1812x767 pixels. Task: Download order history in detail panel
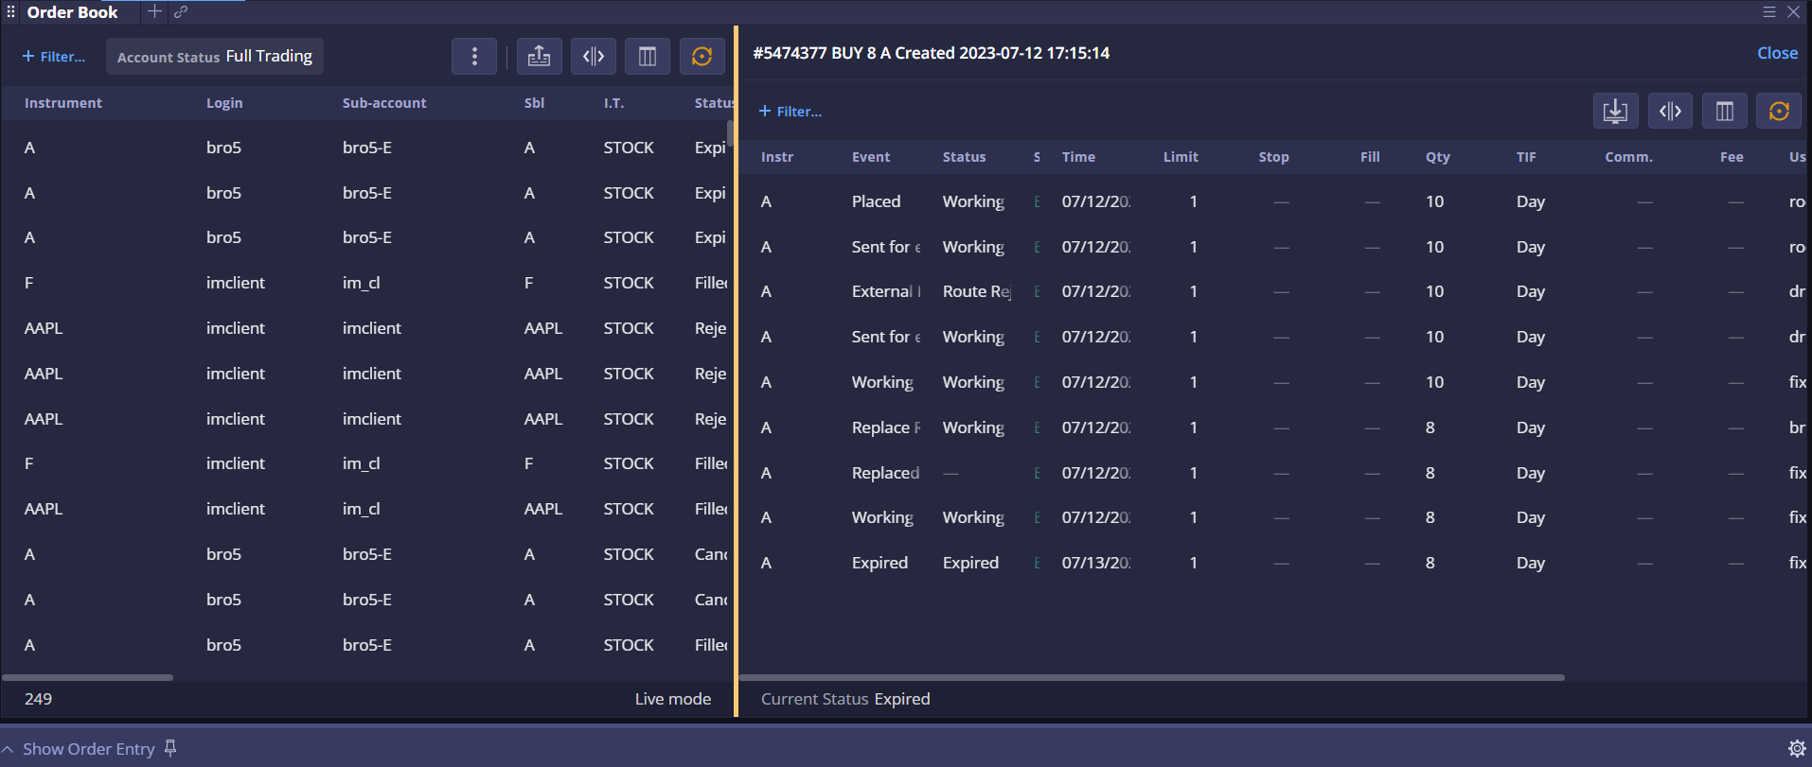coord(1615,112)
